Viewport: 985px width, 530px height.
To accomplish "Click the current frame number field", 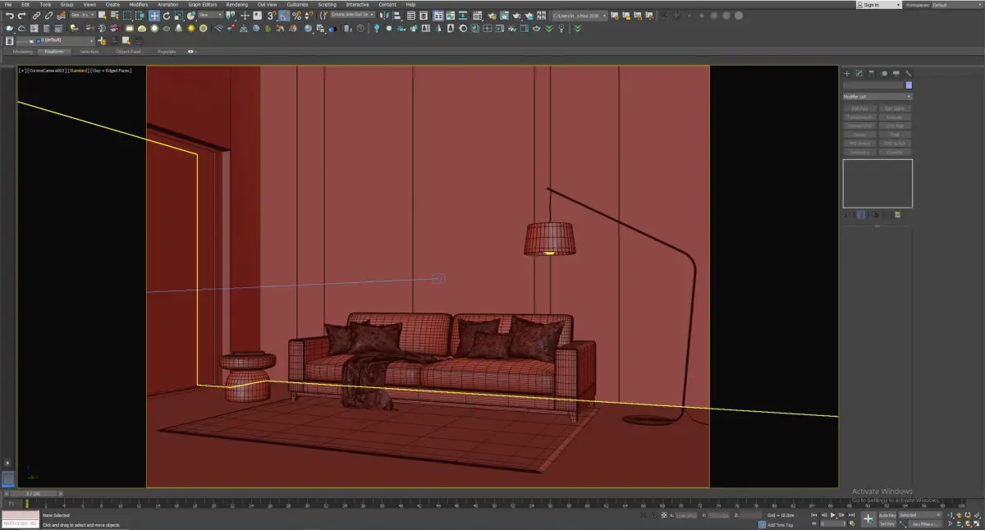I will point(832,523).
